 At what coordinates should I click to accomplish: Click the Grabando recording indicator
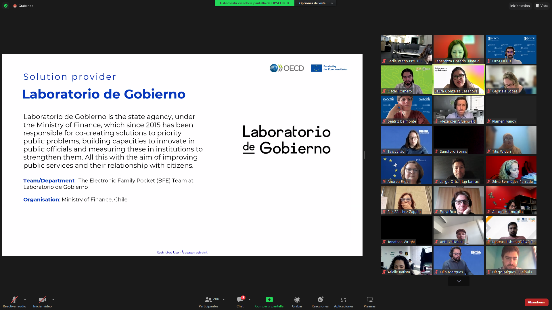[23, 6]
